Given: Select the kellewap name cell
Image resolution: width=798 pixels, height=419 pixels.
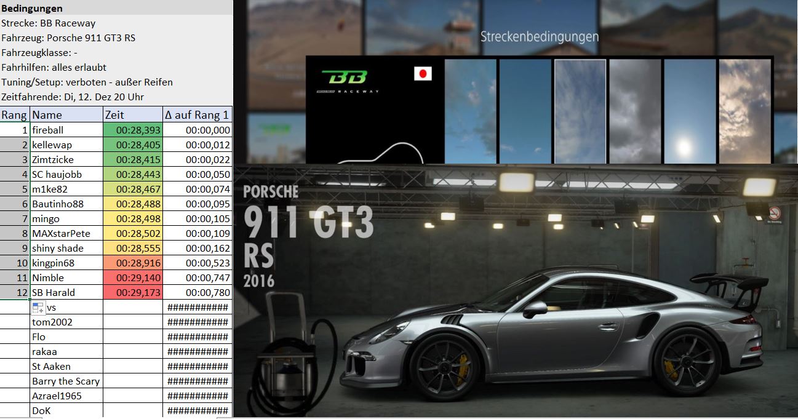Looking at the screenshot, I should pyautogui.click(x=66, y=145).
